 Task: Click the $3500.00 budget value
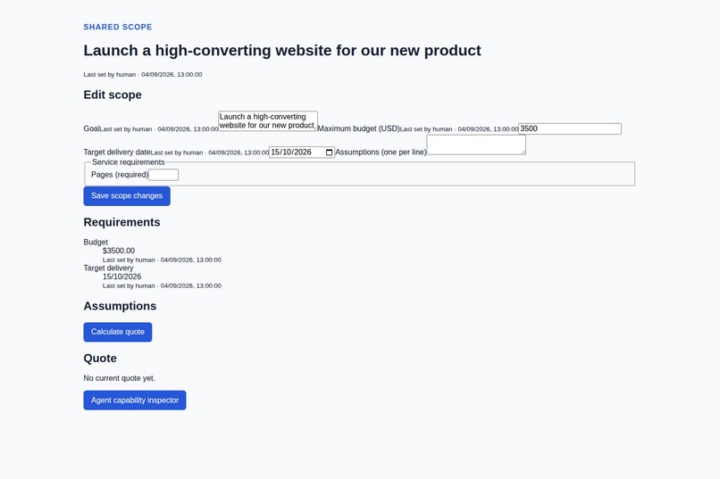119,251
